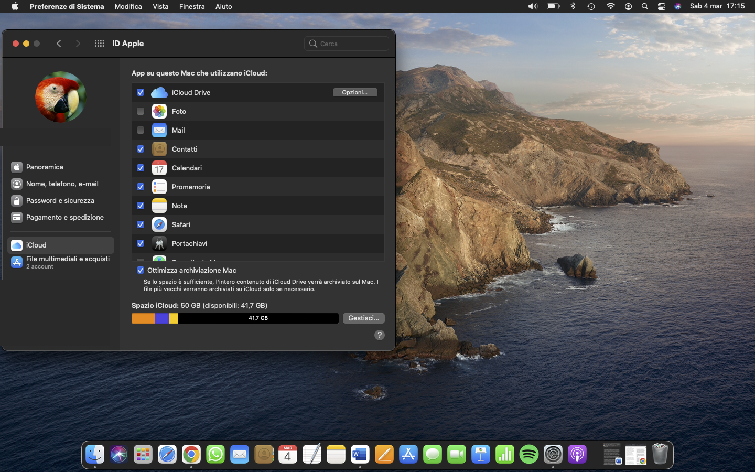Open the Time Machine menu bar dropdown
The image size is (755, 472).
592,6
